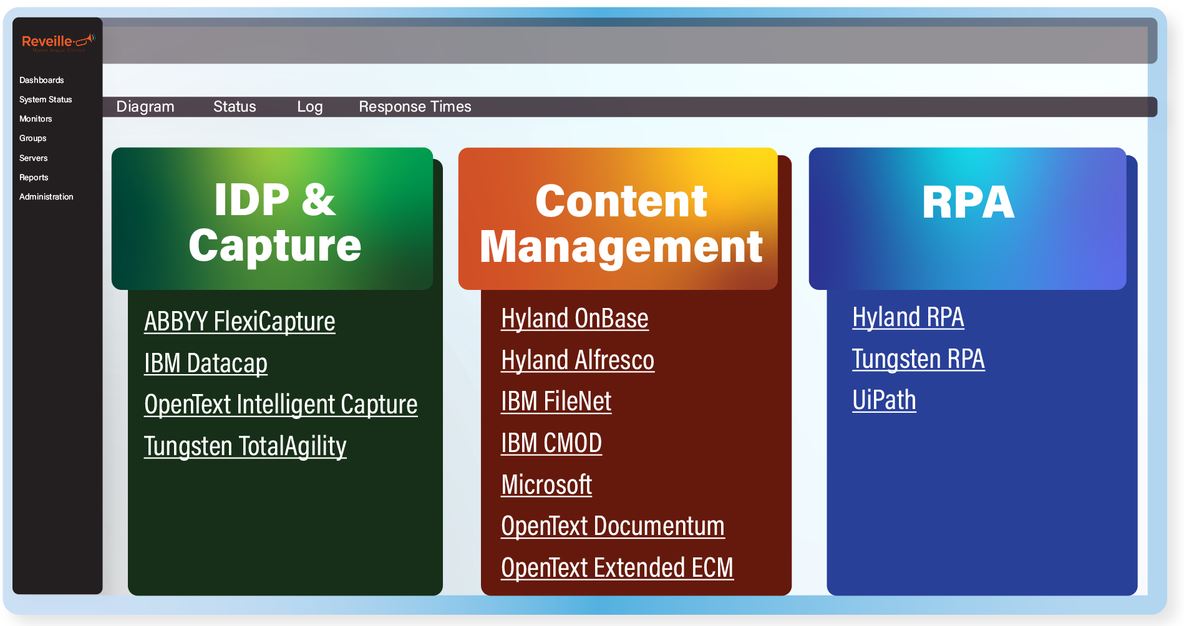1184x626 pixels.
Task: Open Dashboards in the sidebar
Action: coord(41,80)
